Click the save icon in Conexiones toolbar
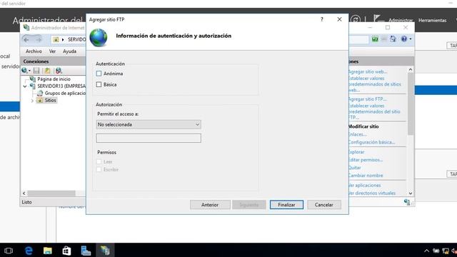The image size is (457, 257). pyautogui.click(x=36, y=71)
